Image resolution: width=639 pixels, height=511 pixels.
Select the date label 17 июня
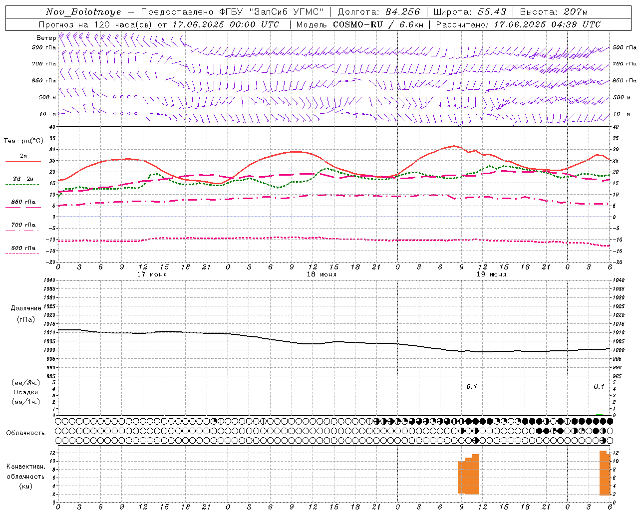click(x=152, y=274)
